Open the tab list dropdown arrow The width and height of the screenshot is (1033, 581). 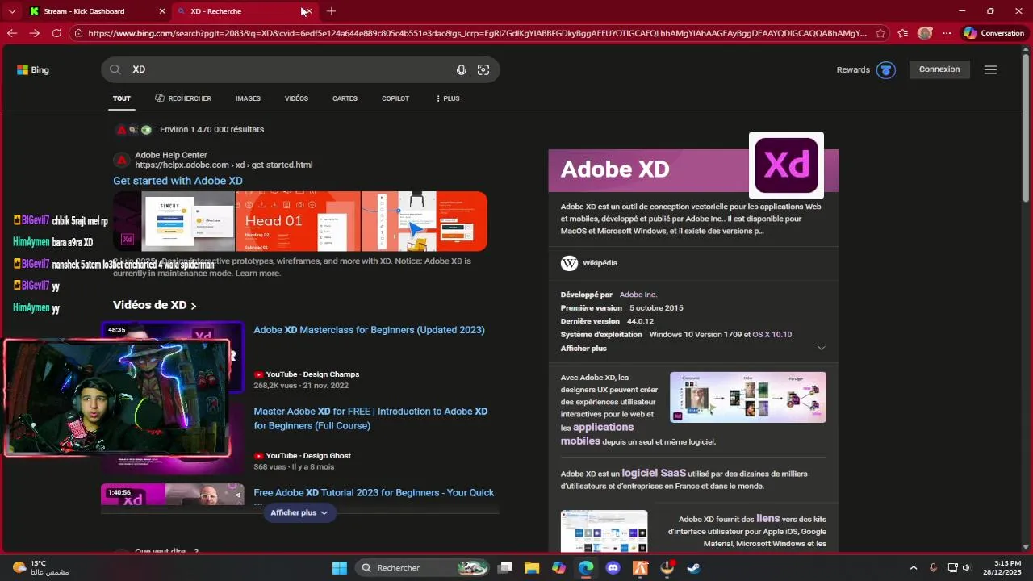pyautogui.click(x=12, y=11)
